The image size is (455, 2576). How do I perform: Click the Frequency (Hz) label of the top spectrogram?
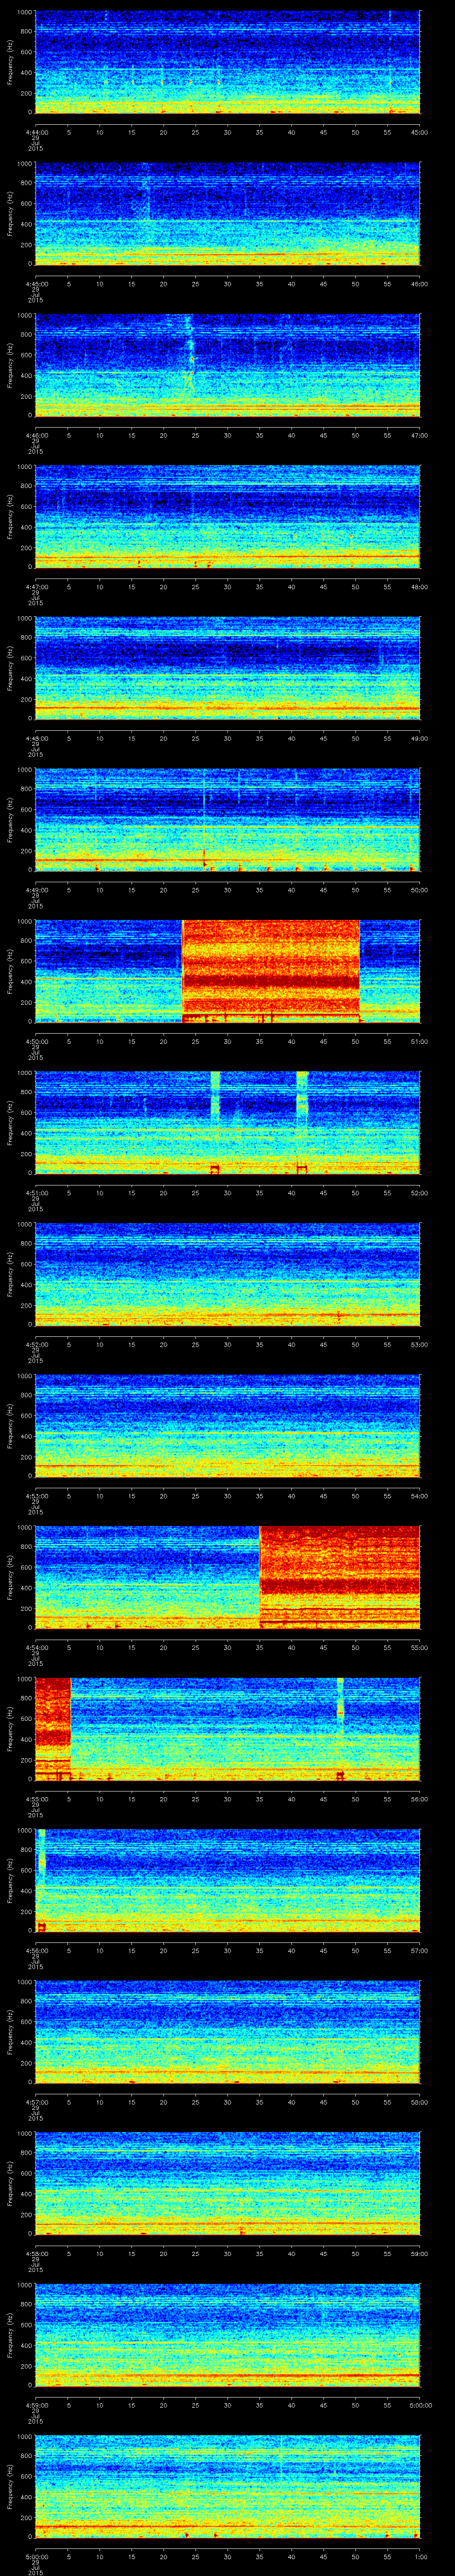(10, 62)
